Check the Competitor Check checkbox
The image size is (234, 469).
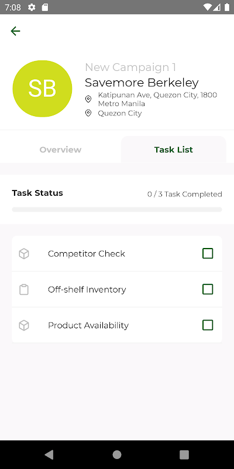(208, 253)
